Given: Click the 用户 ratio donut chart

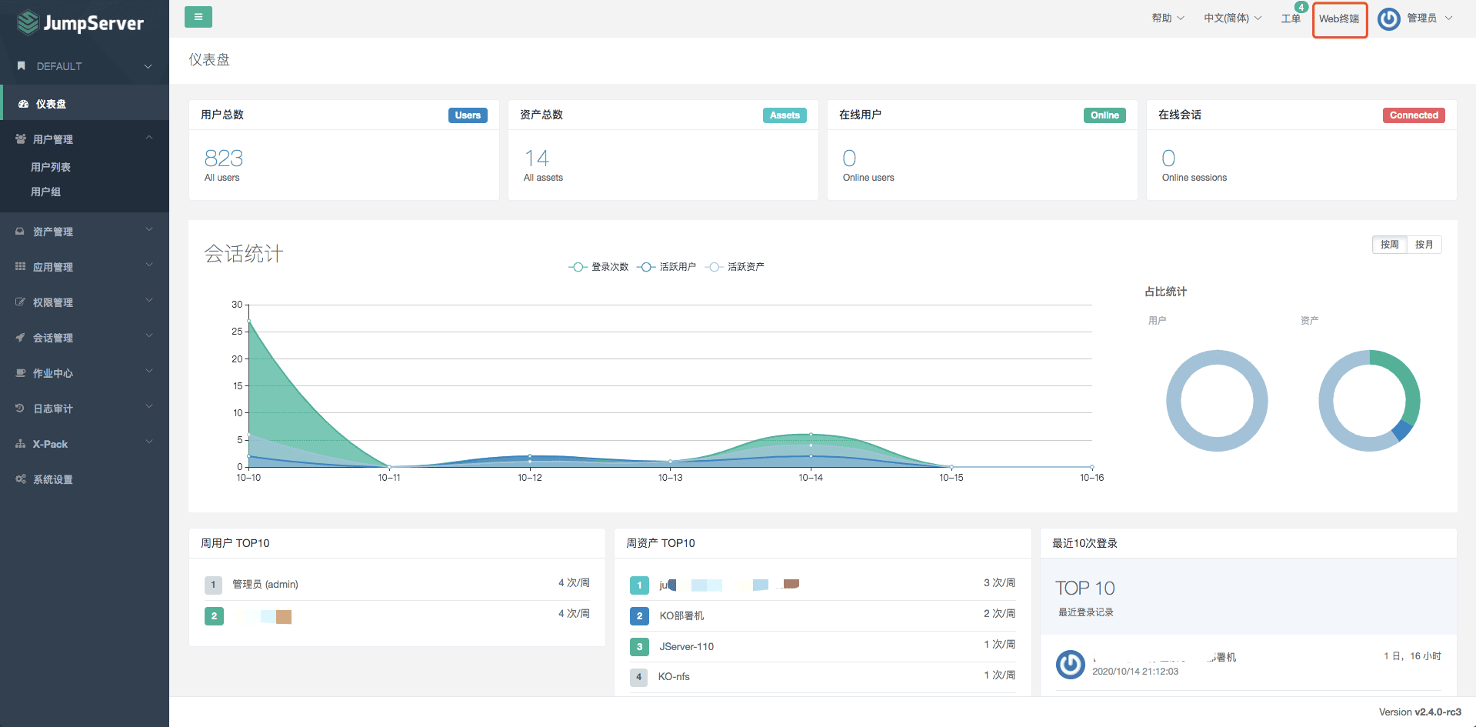Looking at the screenshot, I should click(x=1217, y=401).
